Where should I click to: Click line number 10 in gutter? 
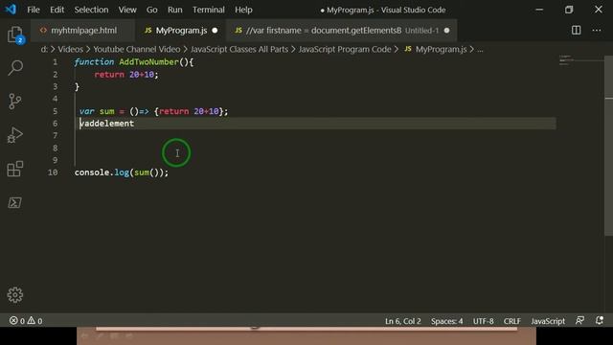tap(53, 172)
